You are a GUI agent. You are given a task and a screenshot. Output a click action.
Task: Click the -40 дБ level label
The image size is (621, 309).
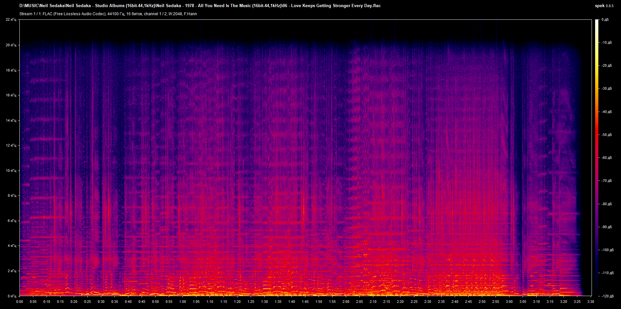(x=606, y=112)
